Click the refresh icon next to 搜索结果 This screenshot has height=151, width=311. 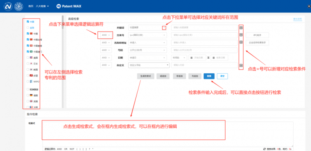pyautogui.click(x=264, y=149)
